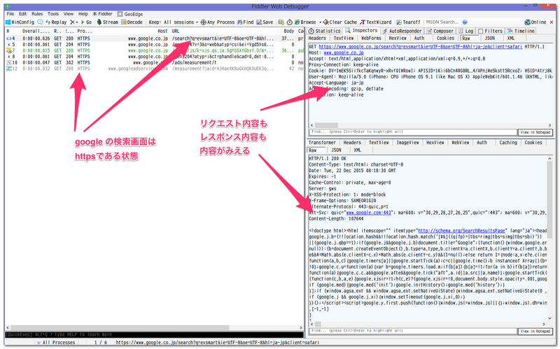Open the TextWizard tool
The height and width of the screenshot is (349, 560).
pos(376,22)
